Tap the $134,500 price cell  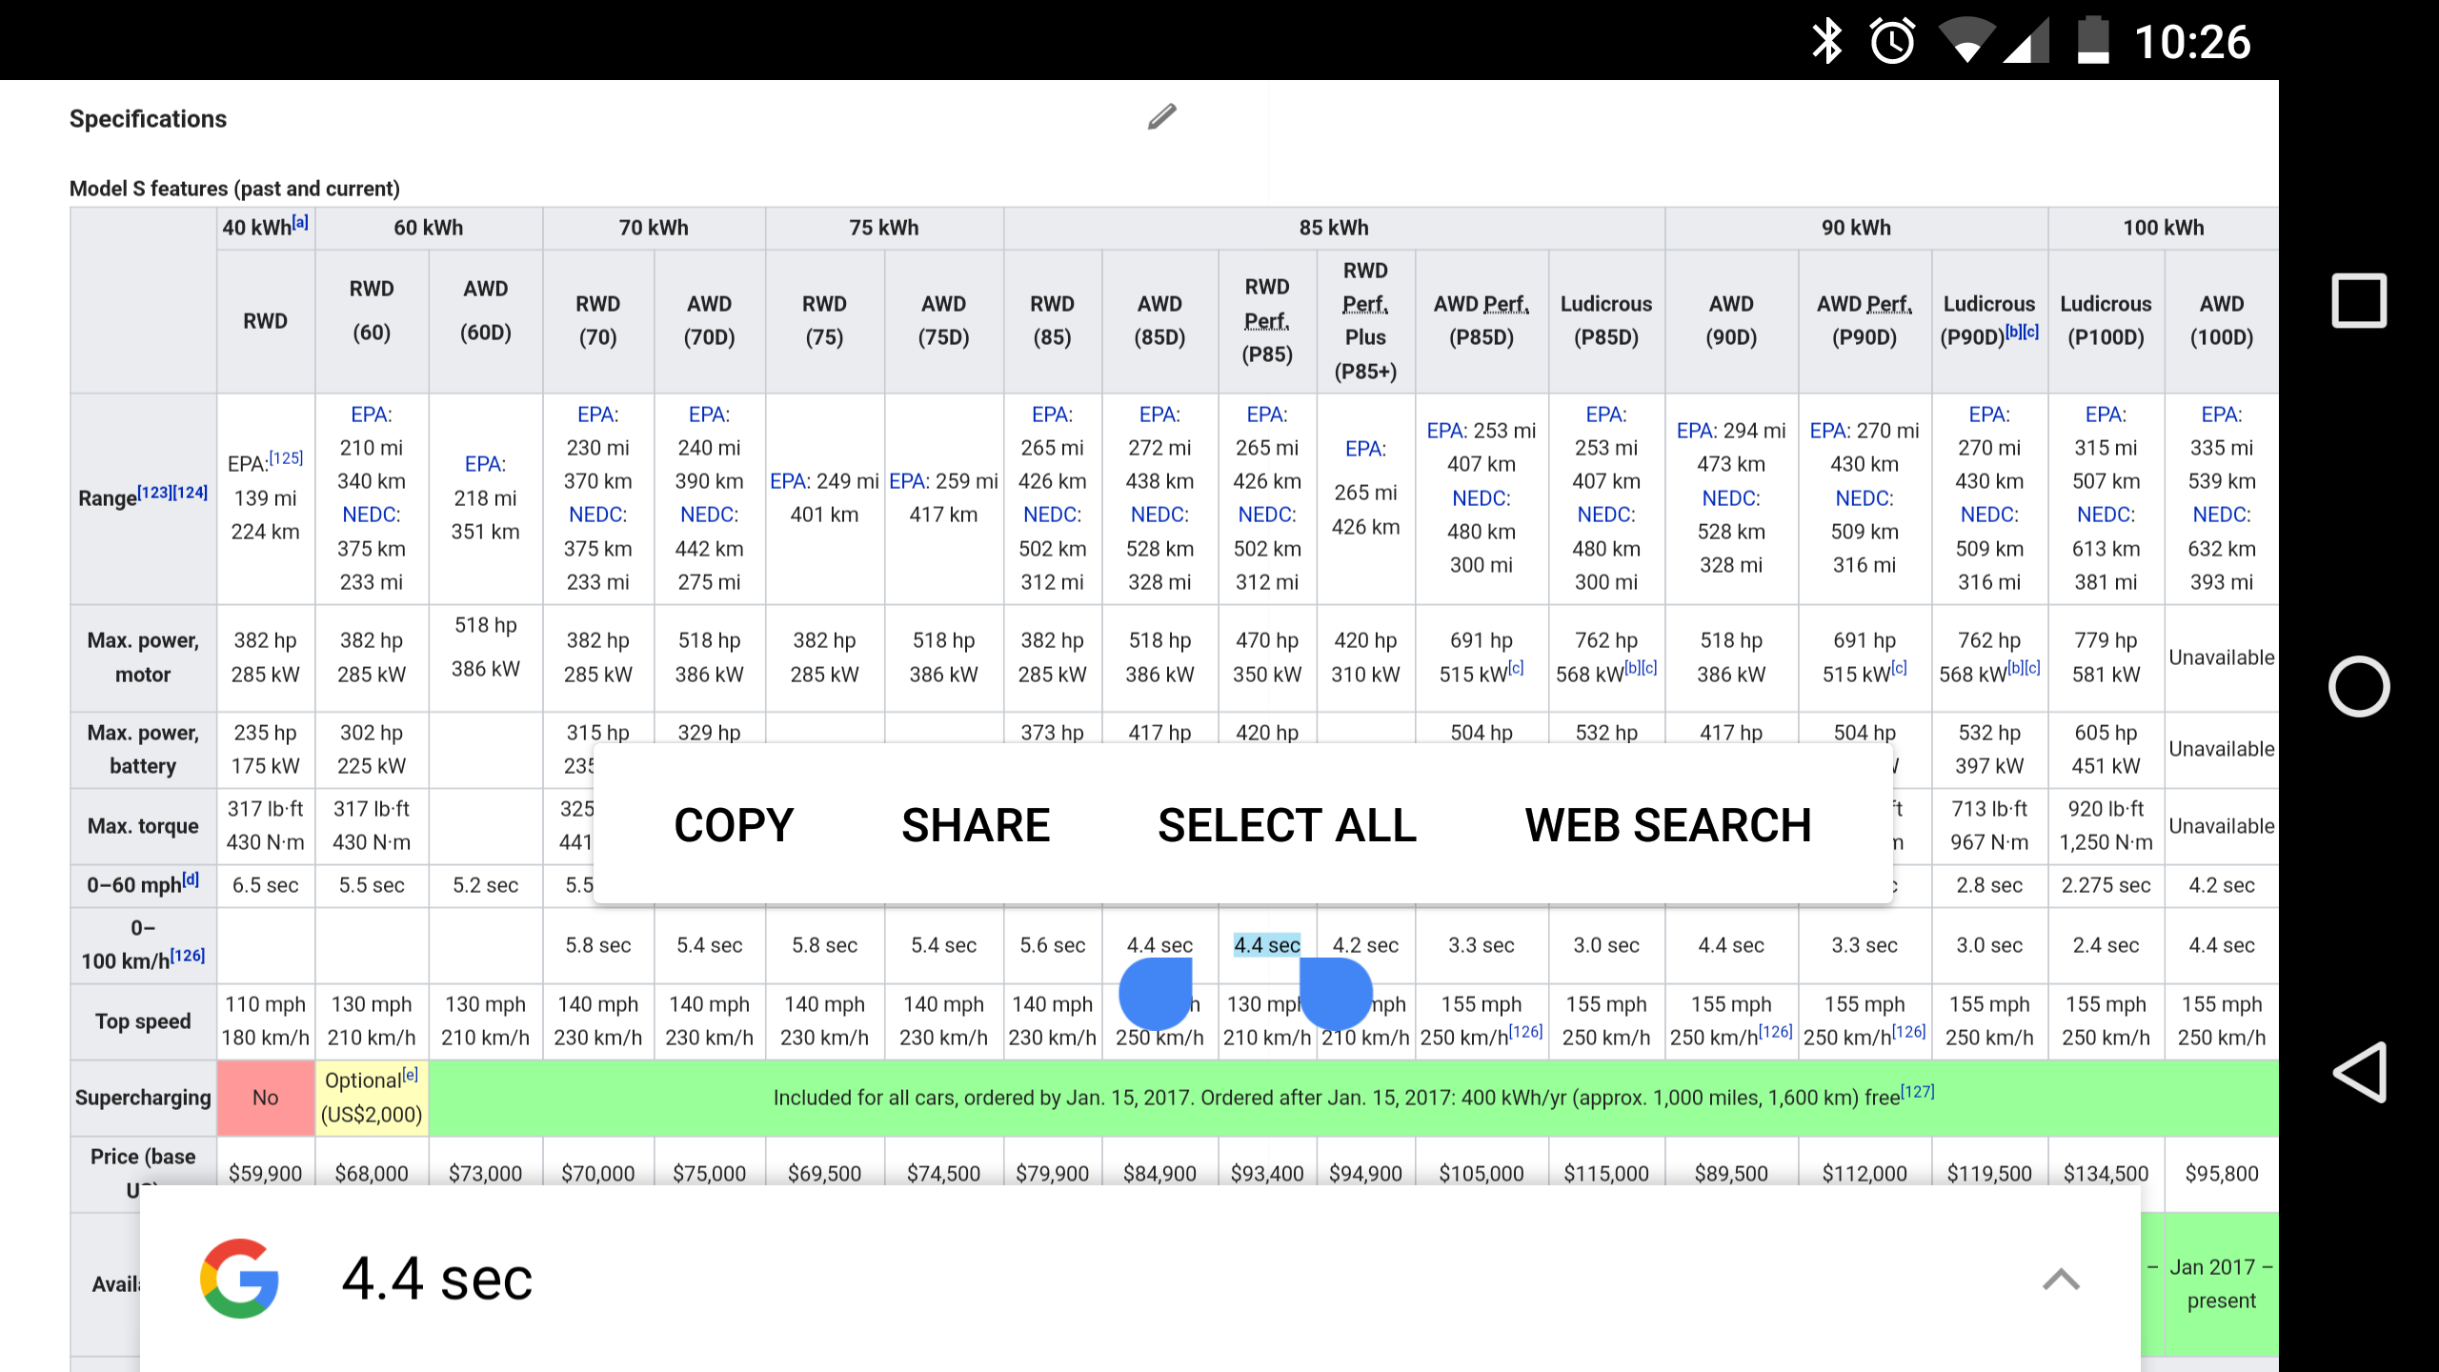(x=2106, y=1174)
